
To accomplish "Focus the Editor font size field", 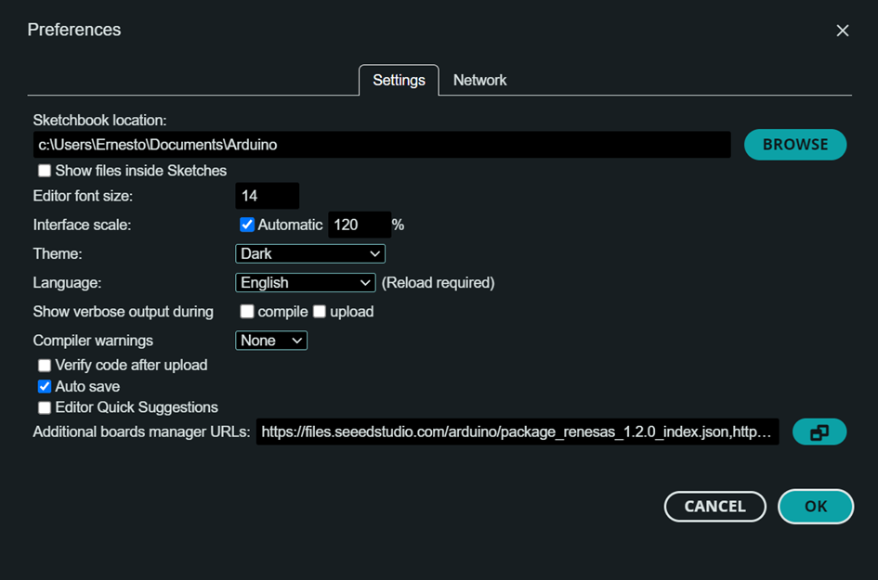I will click(267, 196).
